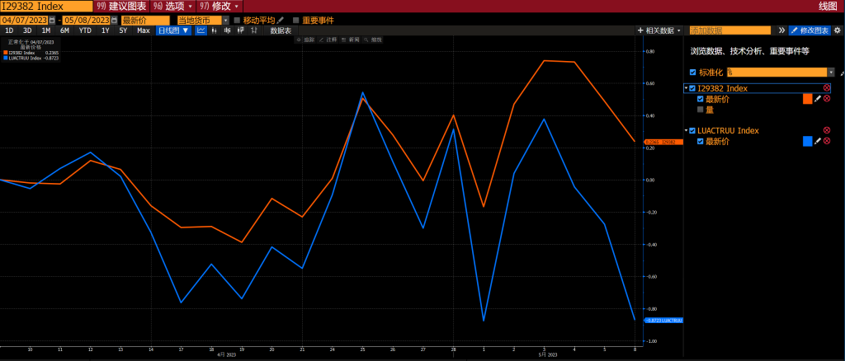Click the 修改图表 button
The width and height of the screenshot is (845, 361).
[810, 30]
